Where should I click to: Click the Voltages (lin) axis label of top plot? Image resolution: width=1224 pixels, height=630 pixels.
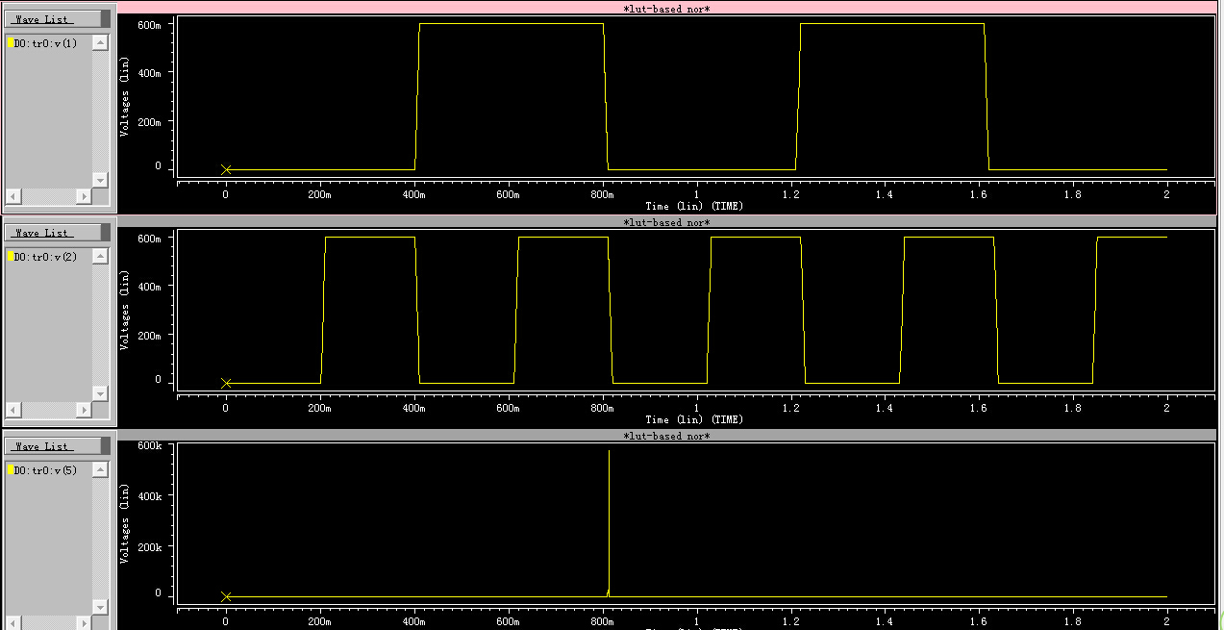click(x=125, y=96)
